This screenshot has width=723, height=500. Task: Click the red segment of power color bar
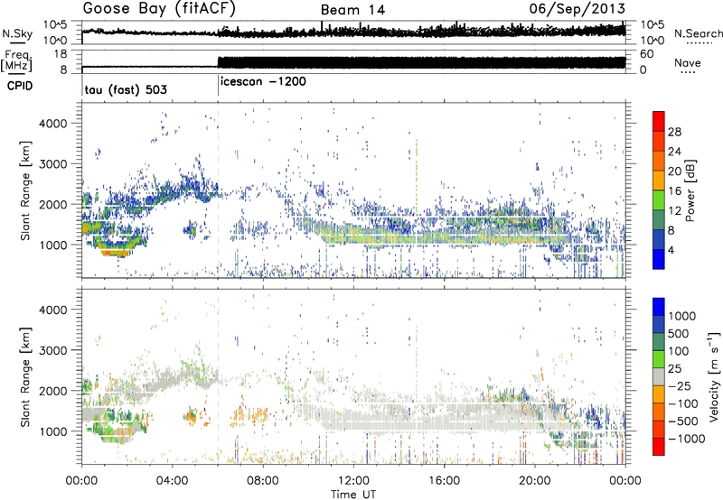pyautogui.click(x=659, y=121)
